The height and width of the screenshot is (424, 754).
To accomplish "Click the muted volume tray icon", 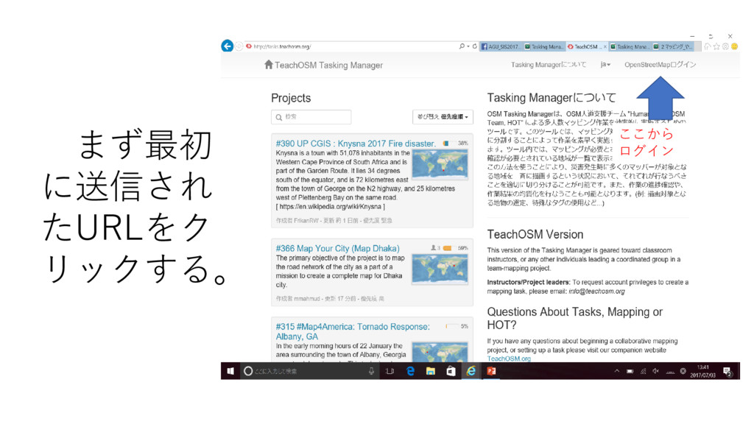I will [656, 371].
